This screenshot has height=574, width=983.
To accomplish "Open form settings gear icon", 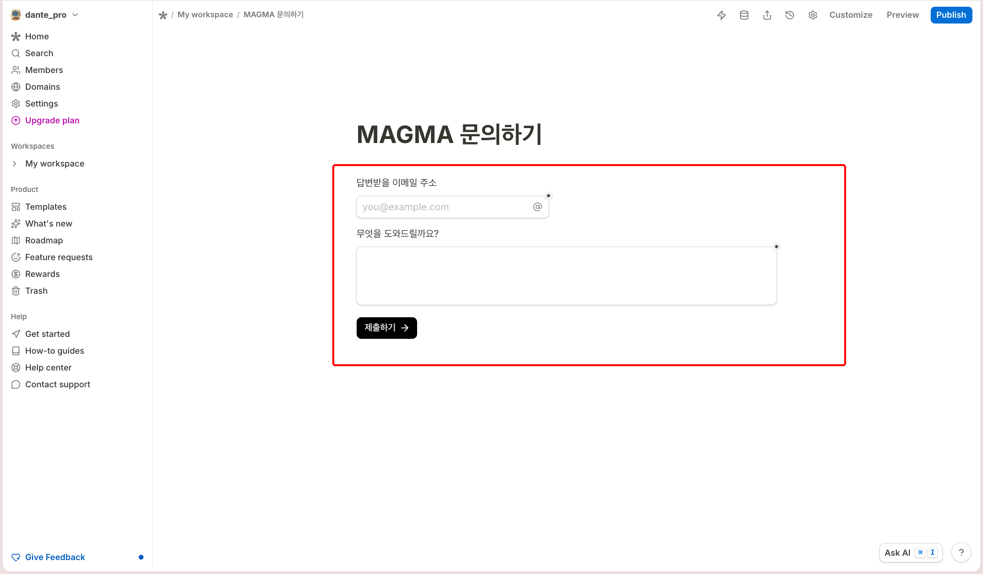I will coord(813,15).
